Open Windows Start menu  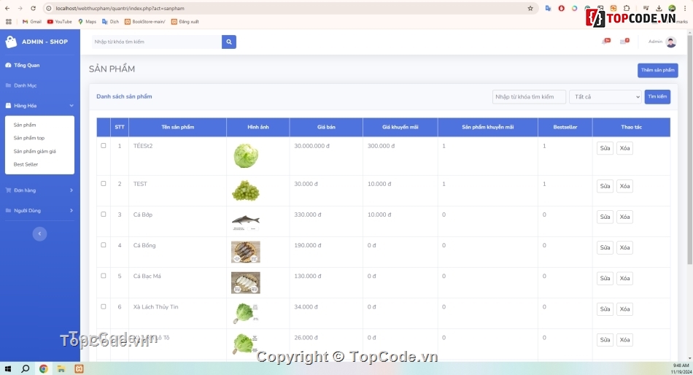7,368
